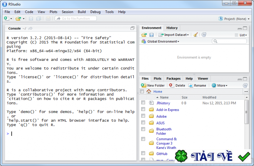Click the refresh icon in the Files pane

[245, 86]
